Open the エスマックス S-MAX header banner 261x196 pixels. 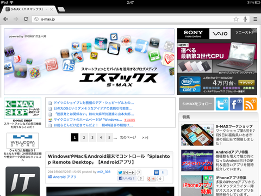89,62
